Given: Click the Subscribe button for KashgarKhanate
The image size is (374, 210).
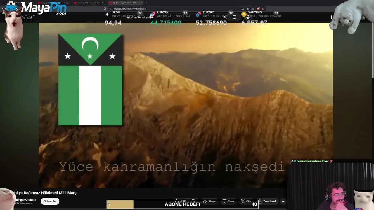Looking at the screenshot, I should pos(50,201).
